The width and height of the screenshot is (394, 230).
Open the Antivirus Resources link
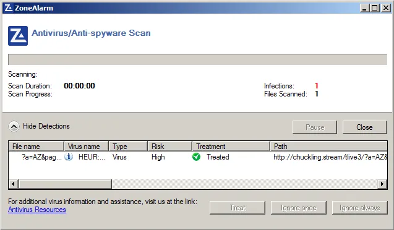pyautogui.click(x=37, y=210)
